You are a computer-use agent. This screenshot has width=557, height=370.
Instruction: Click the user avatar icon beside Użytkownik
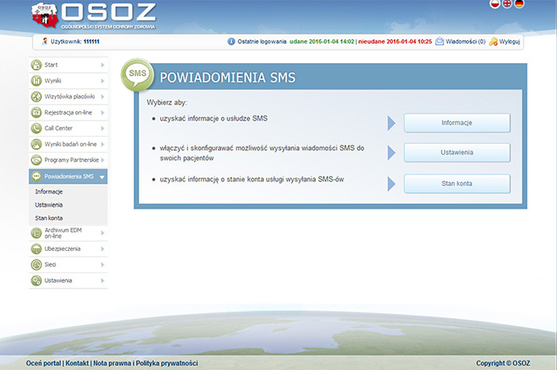coord(44,42)
